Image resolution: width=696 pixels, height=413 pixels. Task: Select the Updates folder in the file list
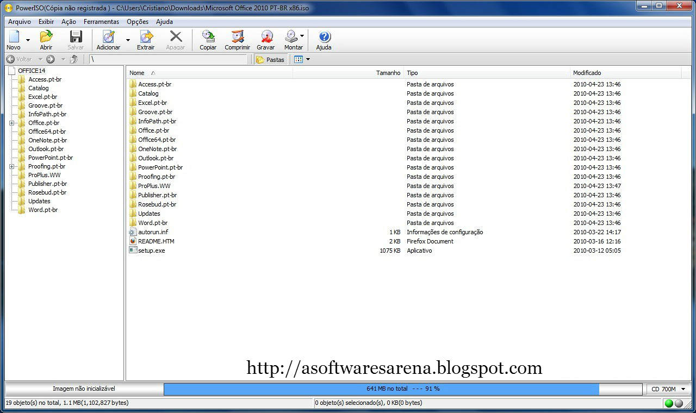149,214
